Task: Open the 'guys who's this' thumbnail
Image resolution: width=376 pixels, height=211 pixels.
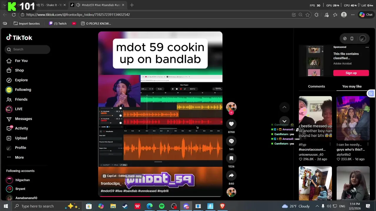Action: click(353, 118)
